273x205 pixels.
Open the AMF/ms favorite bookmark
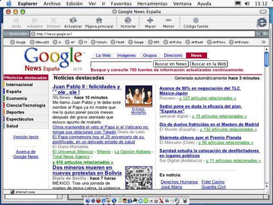[172, 42]
